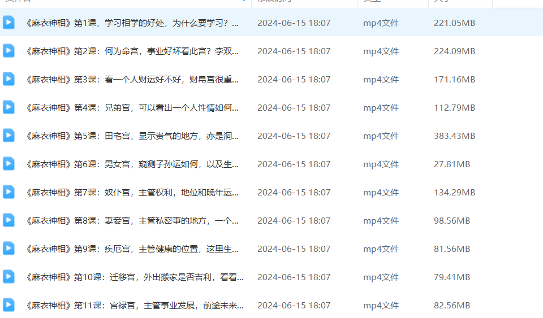Select the mp4 icon of 第3课 财帛宫
Image resolution: width=543 pixels, height=318 pixels.
coord(8,79)
